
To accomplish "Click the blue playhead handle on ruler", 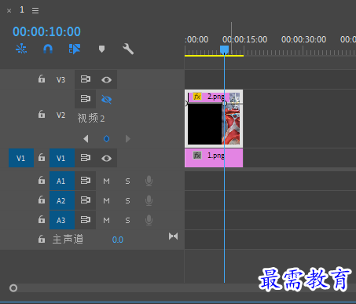I will click(x=224, y=49).
